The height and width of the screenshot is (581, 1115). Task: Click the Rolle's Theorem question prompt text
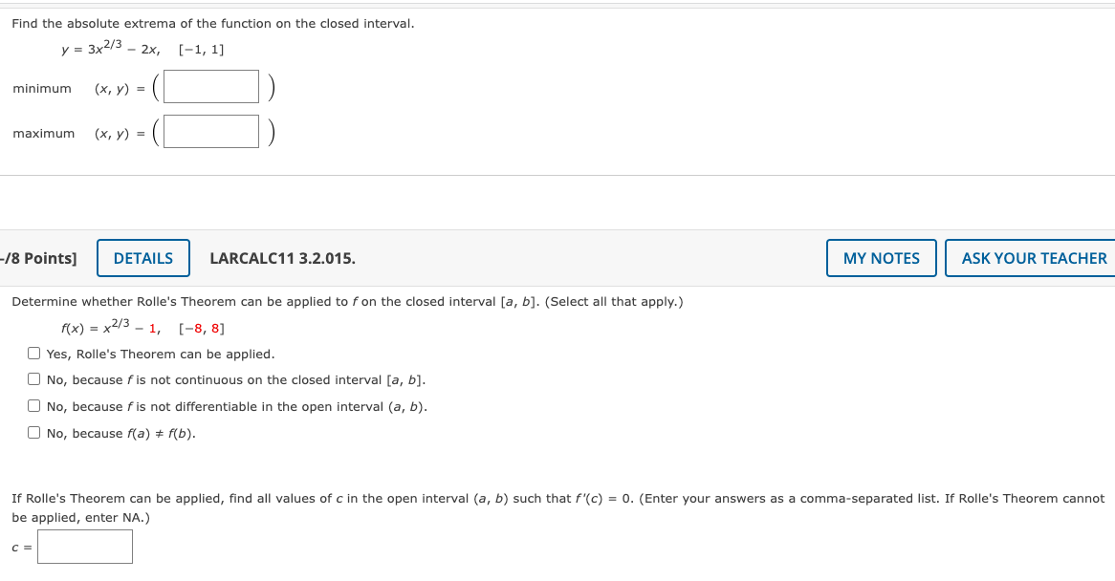point(344,301)
